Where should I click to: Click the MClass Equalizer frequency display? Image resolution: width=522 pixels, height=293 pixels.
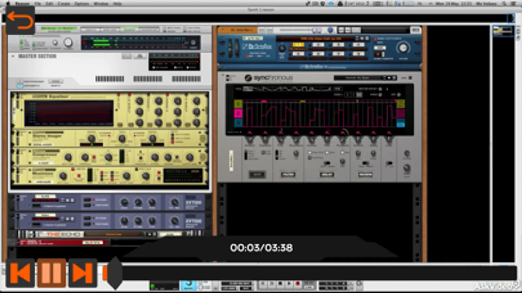click(70, 112)
